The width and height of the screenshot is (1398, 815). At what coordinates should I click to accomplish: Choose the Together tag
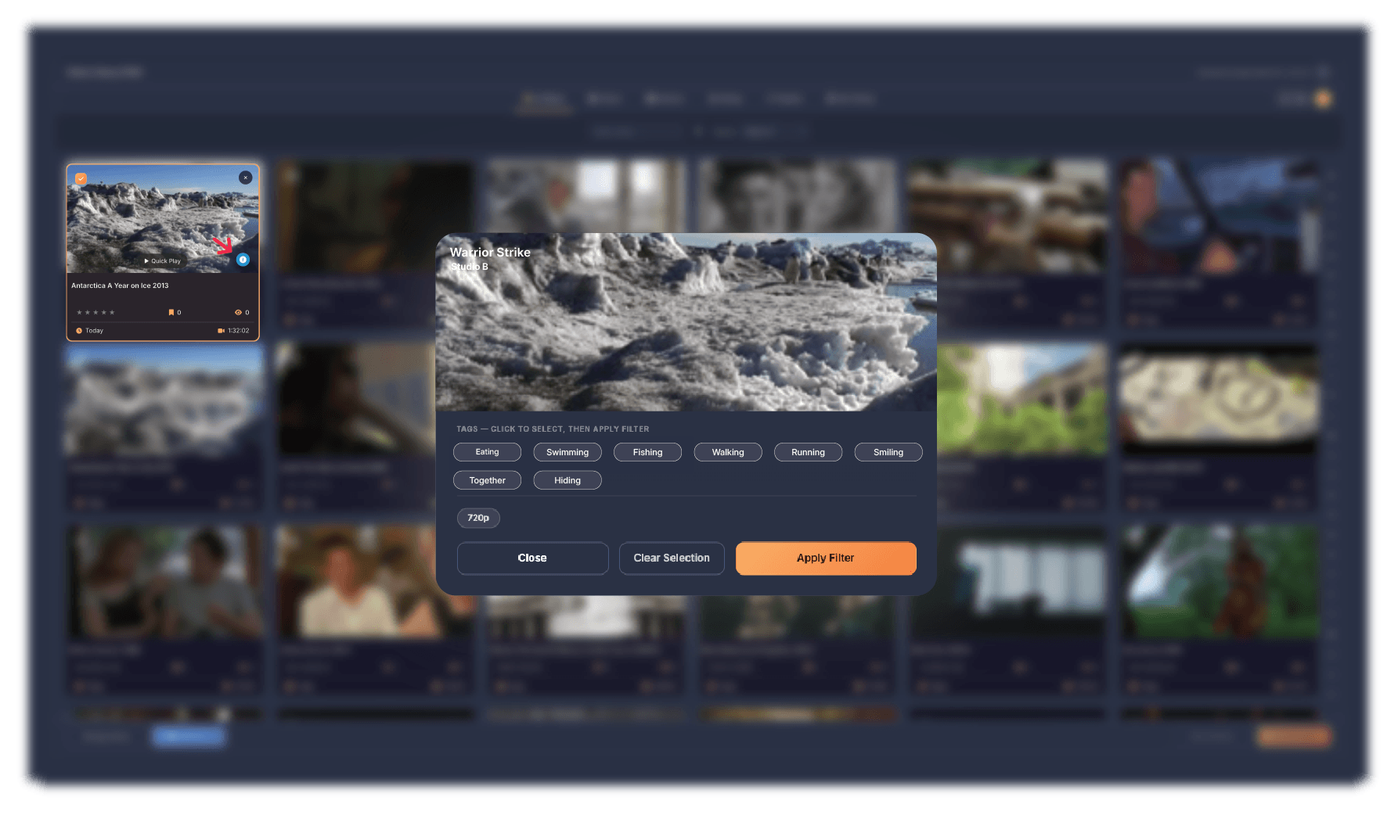point(487,480)
